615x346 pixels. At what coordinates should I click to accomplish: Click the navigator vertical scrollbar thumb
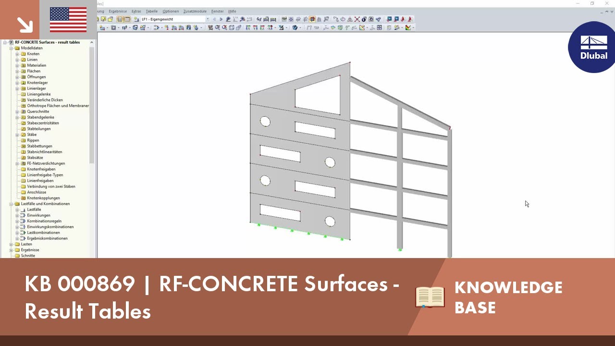click(92, 105)
